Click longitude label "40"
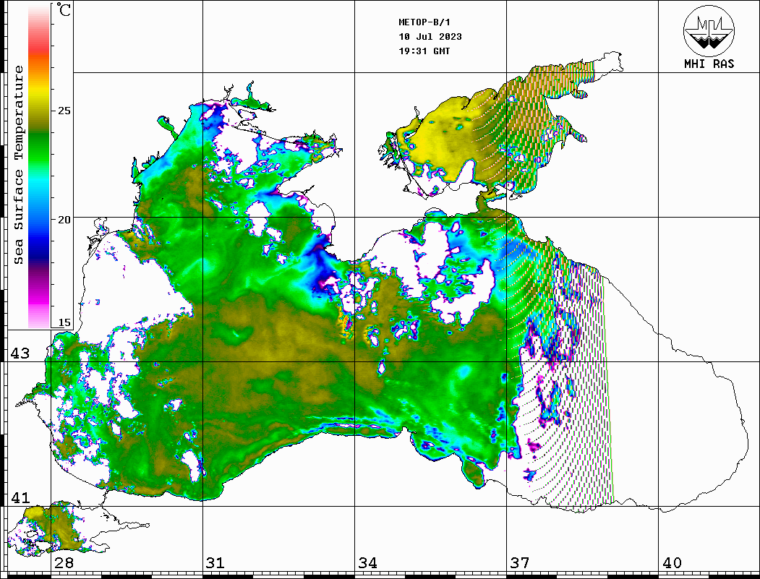760x579 pixels. coord(672,563)
